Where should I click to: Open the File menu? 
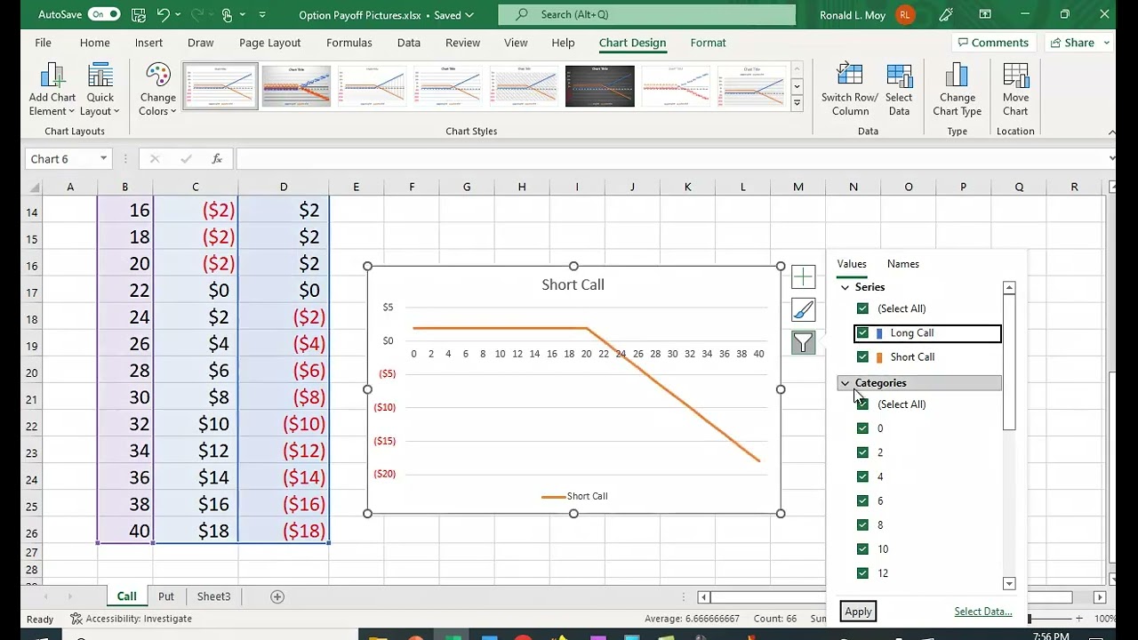[x=43, y=43]
